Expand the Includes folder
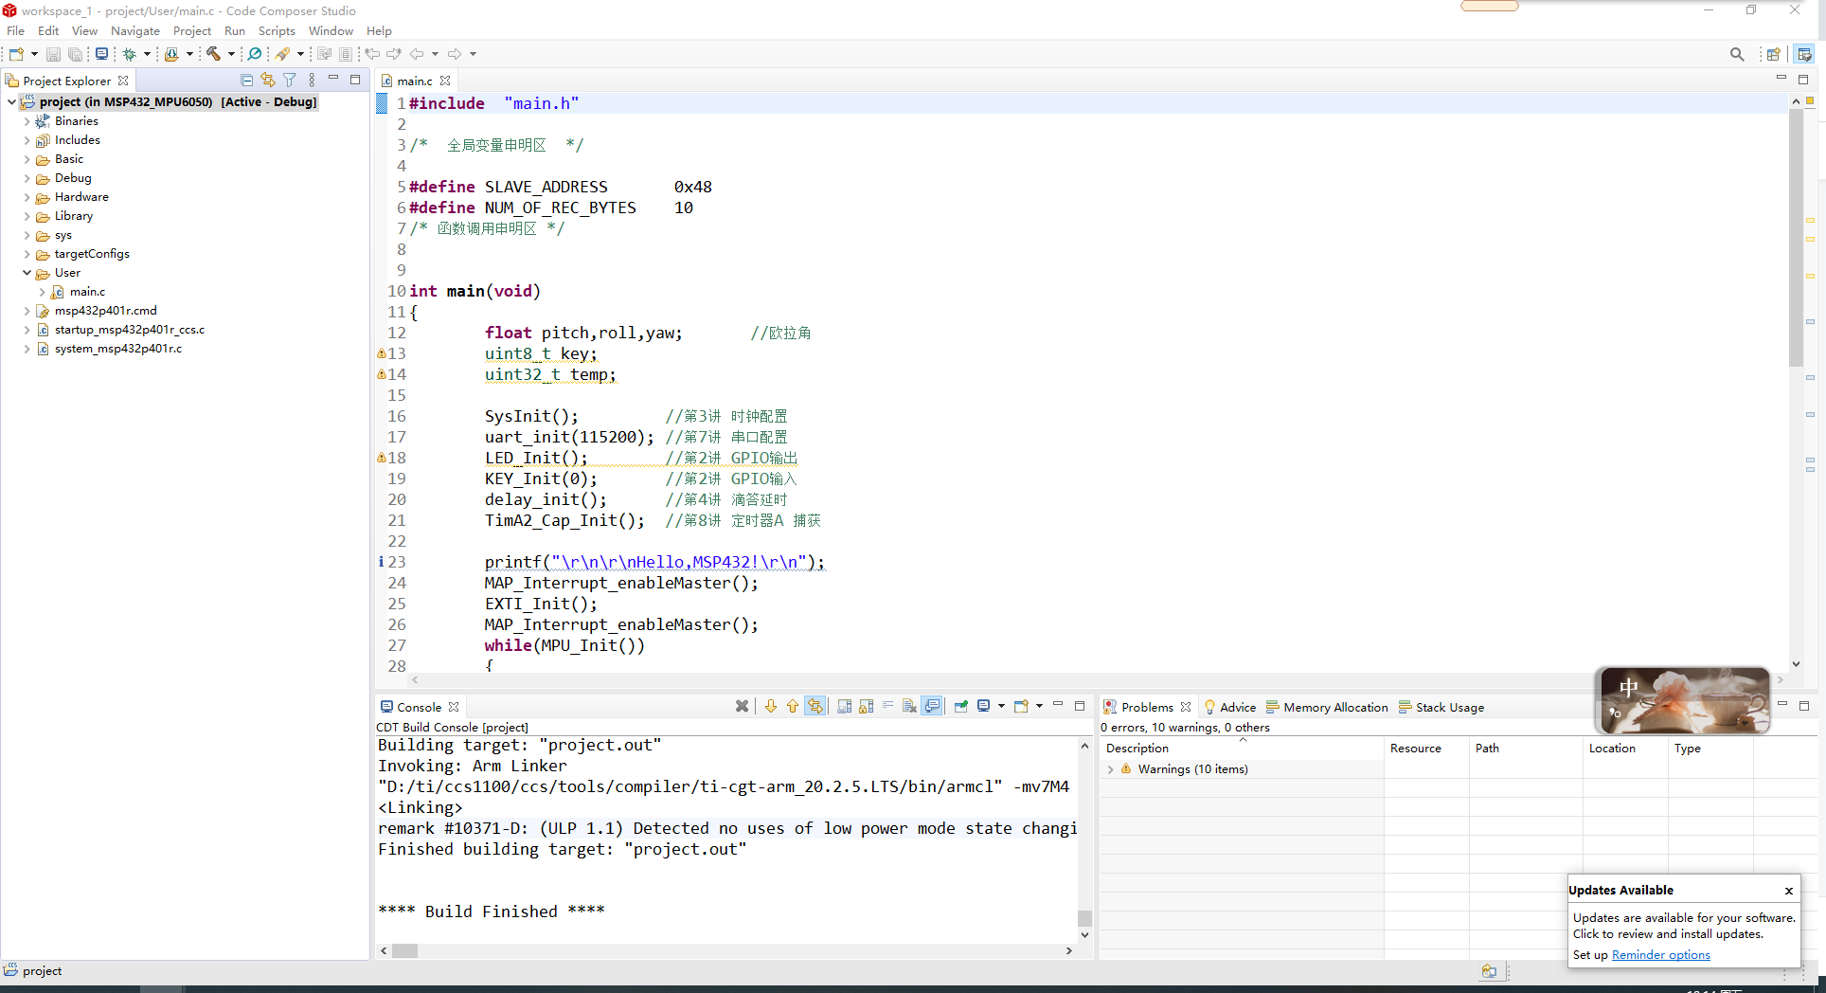 tap(27, 140)
